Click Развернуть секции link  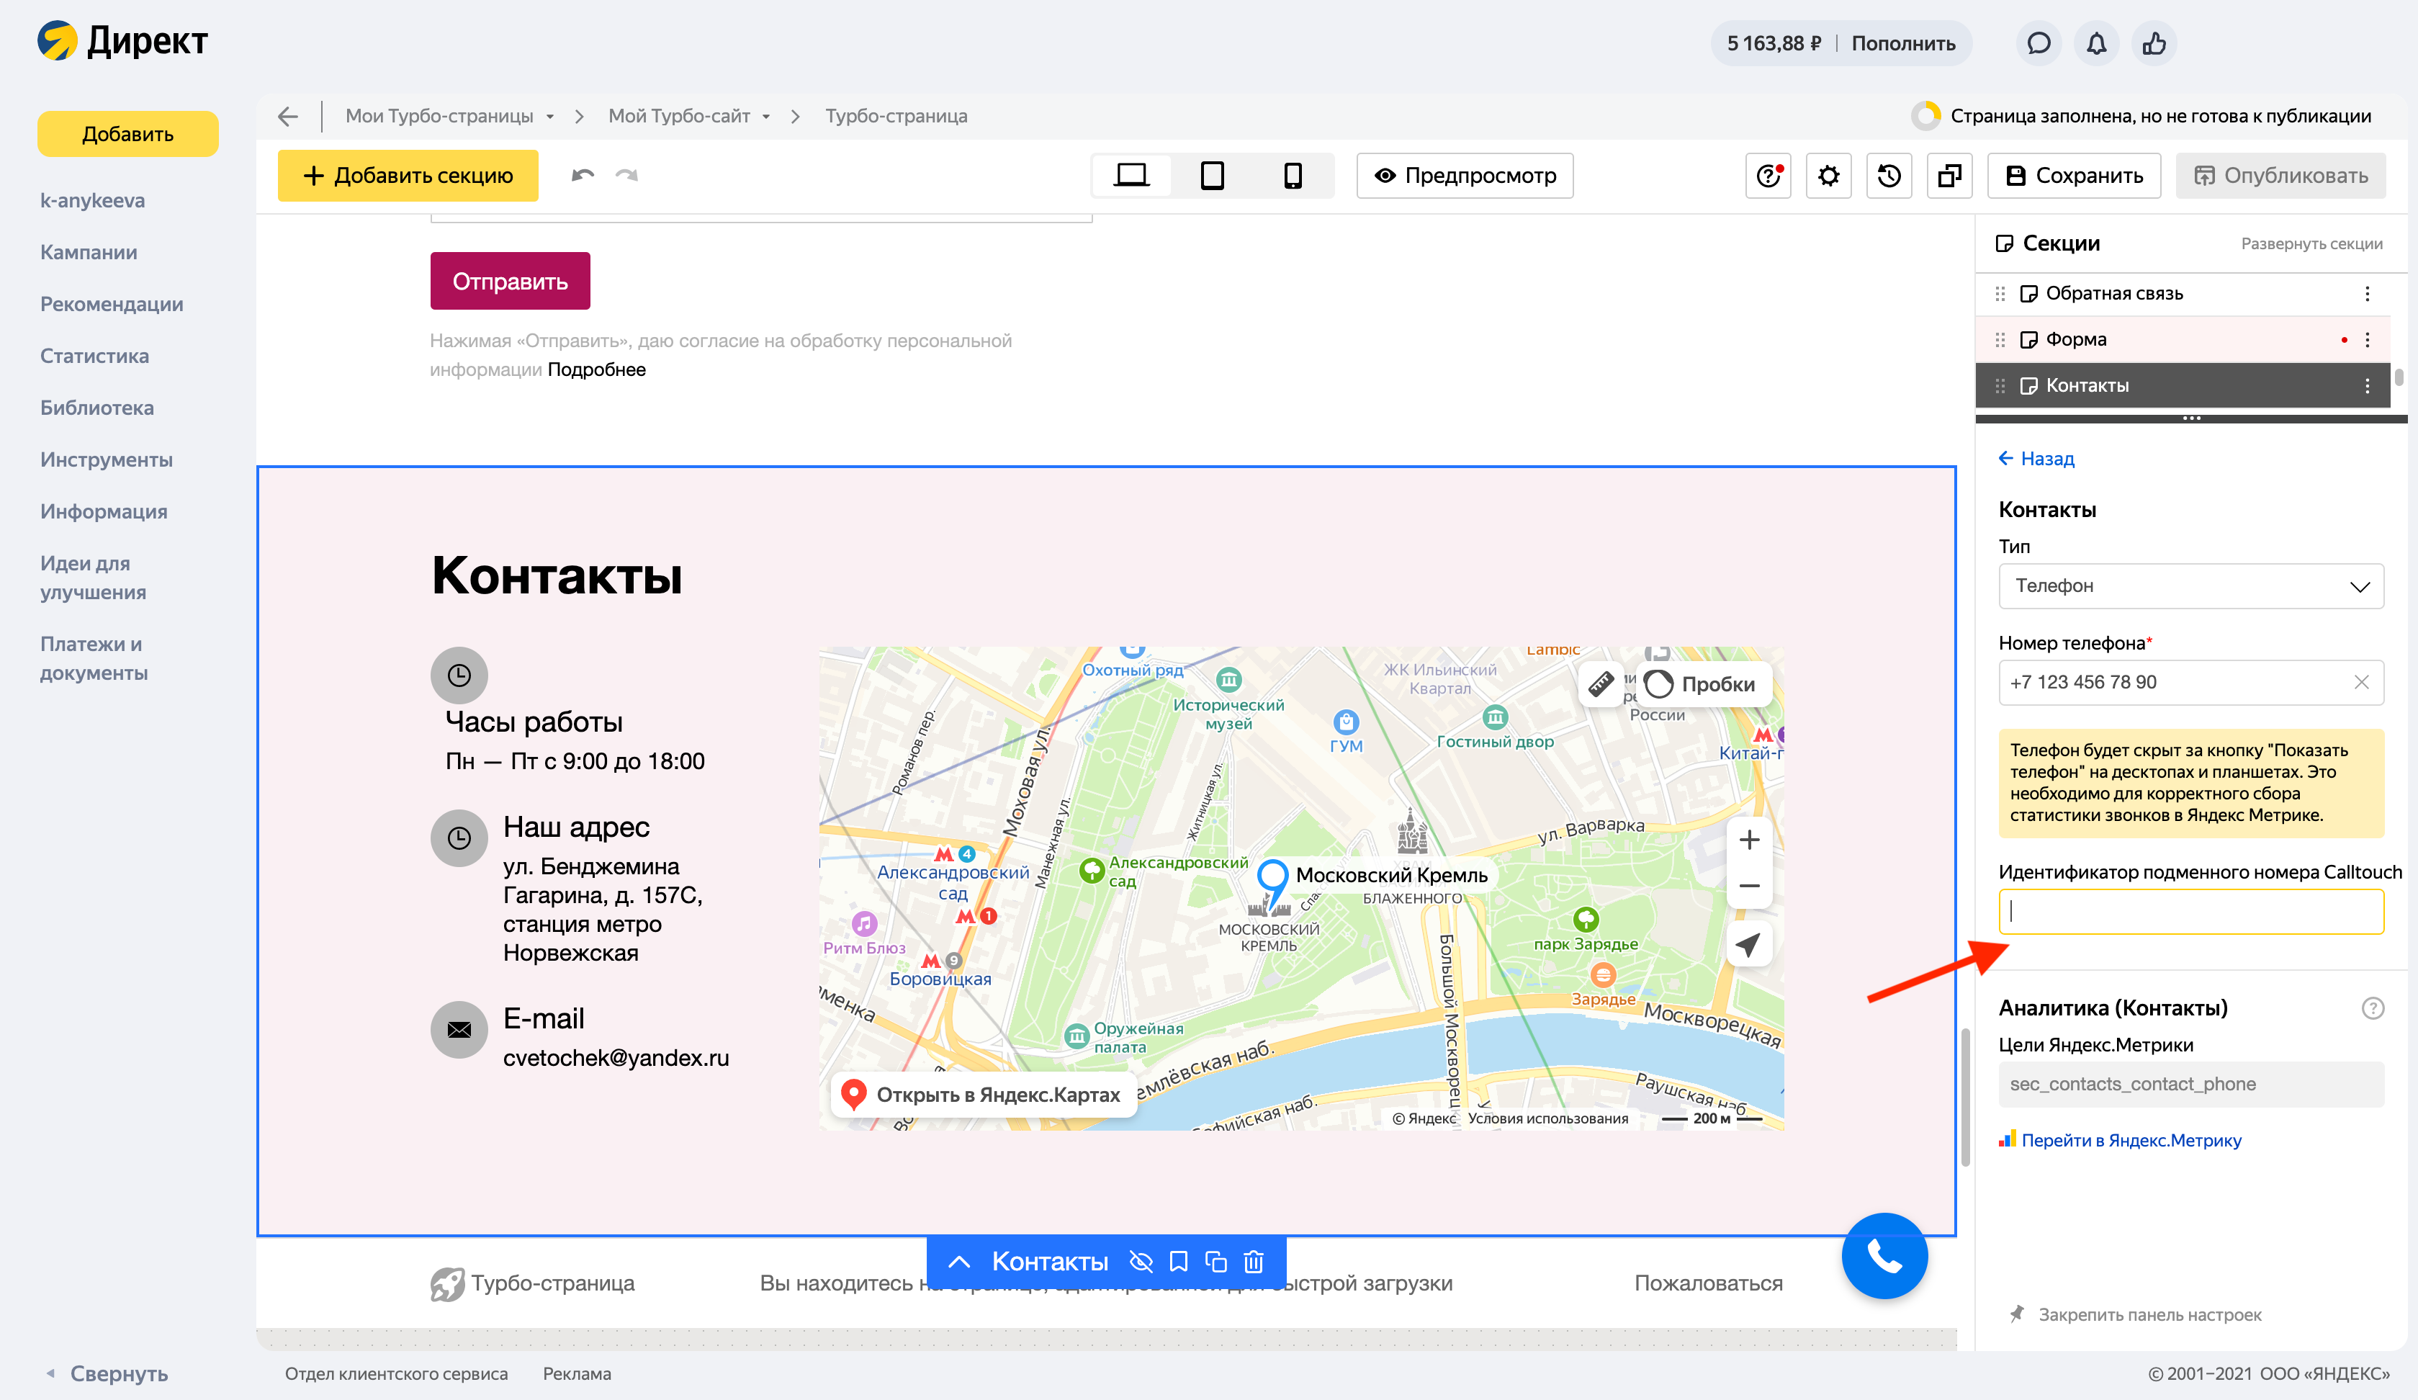coord(2311,243)
